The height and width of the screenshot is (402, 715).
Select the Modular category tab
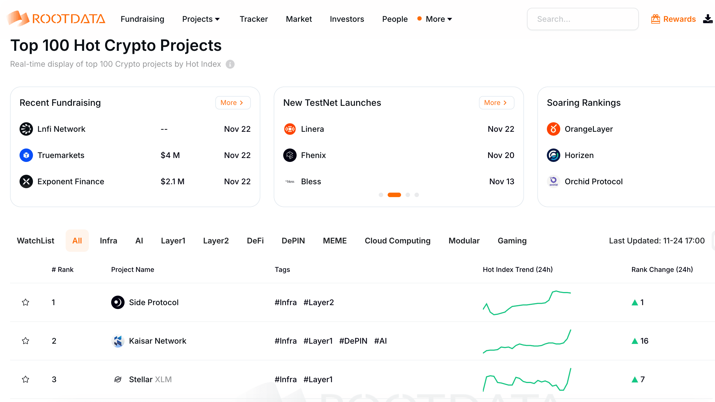(x=464, y=241)
